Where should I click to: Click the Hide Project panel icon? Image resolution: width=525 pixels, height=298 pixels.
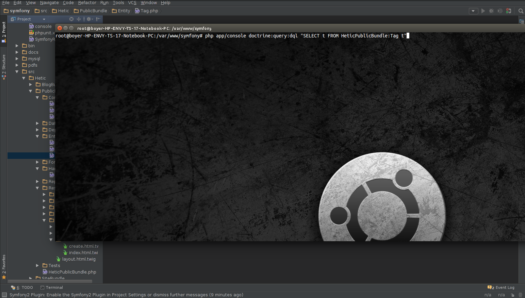[x=98, y=19]
